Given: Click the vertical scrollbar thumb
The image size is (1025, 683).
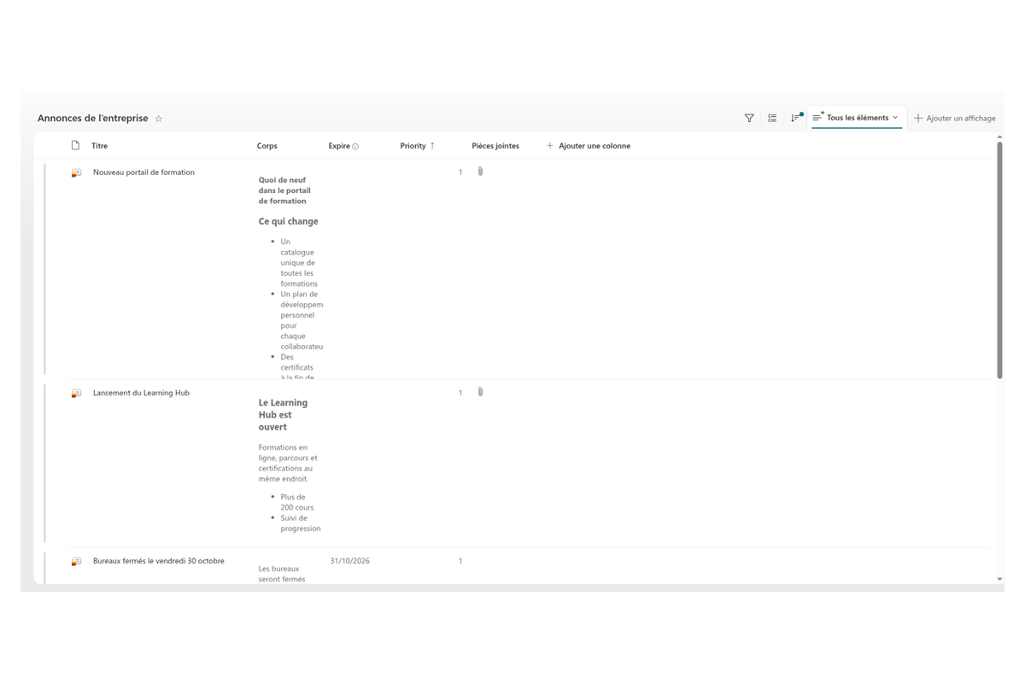Looking at the screenshot, I should coord(999,260).
